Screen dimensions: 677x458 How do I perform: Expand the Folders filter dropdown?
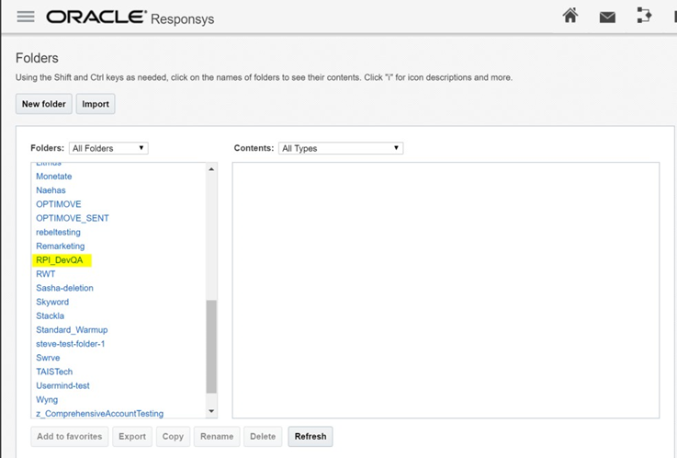(x=108, y=148)
